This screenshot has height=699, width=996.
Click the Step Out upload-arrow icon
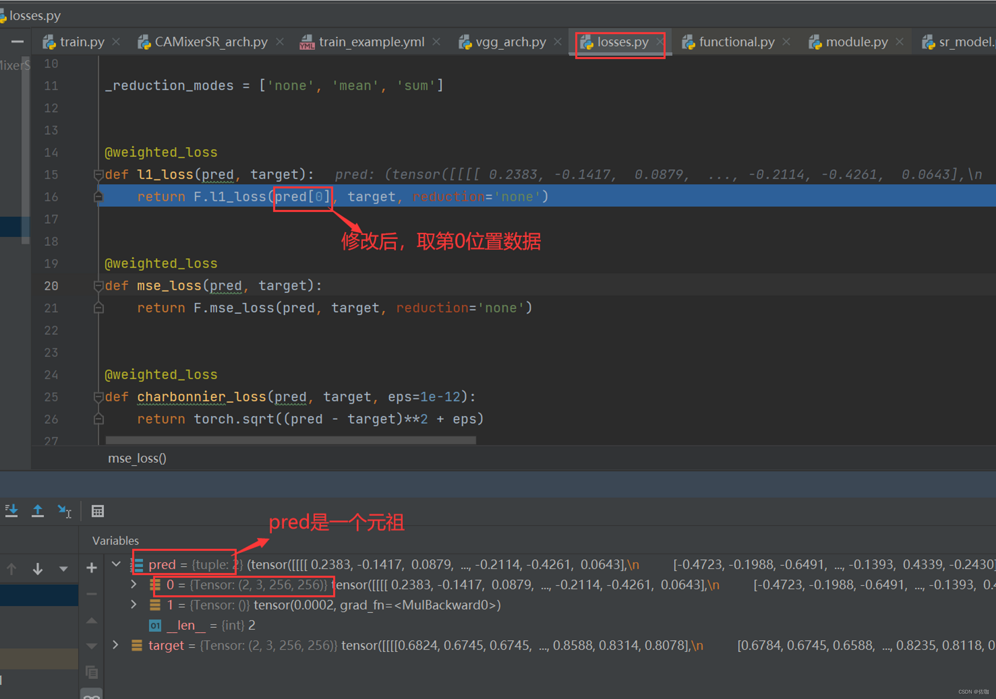tap(38, 511)
